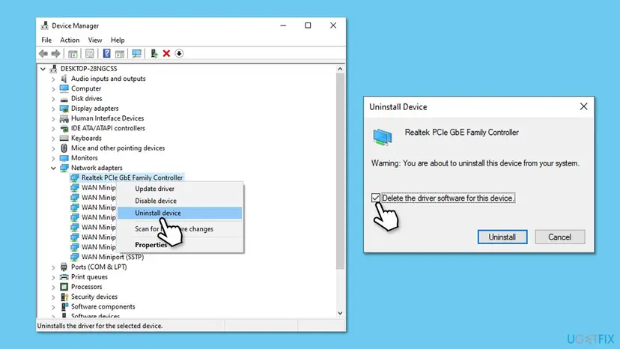Expand the Keyboards category
The height and width of the screenshot is (349, 620).
point(53,138)
